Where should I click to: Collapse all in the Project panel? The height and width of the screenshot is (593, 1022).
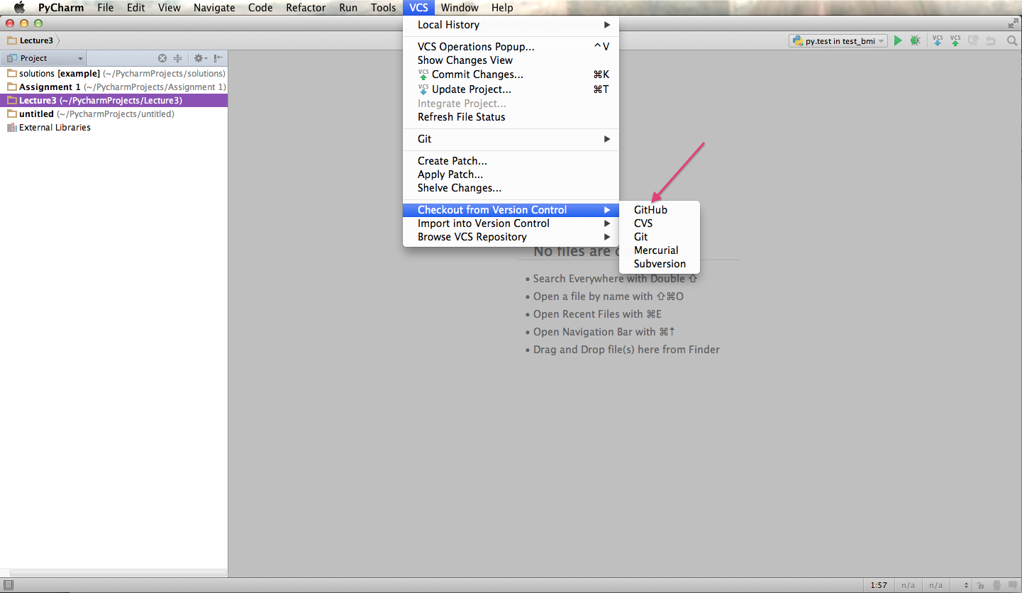[x=178, y=58]
